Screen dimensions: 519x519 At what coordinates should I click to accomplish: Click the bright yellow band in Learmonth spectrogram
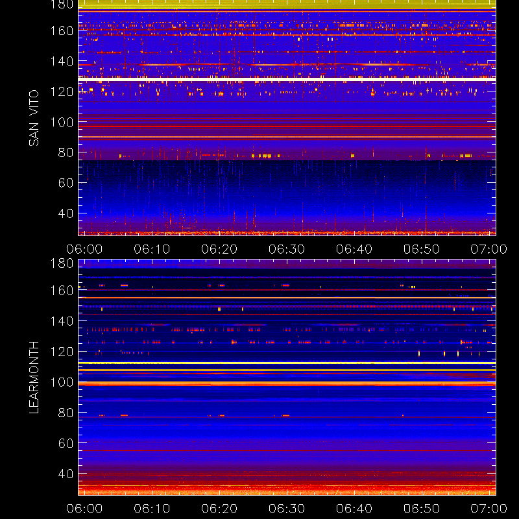tap(287, 363)
